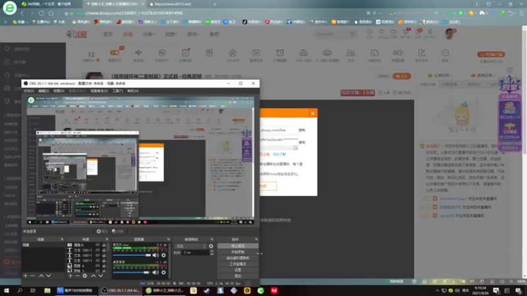
Task: Mute the 麦克风/Aux audio track
Action: click(x=155, y=255)
